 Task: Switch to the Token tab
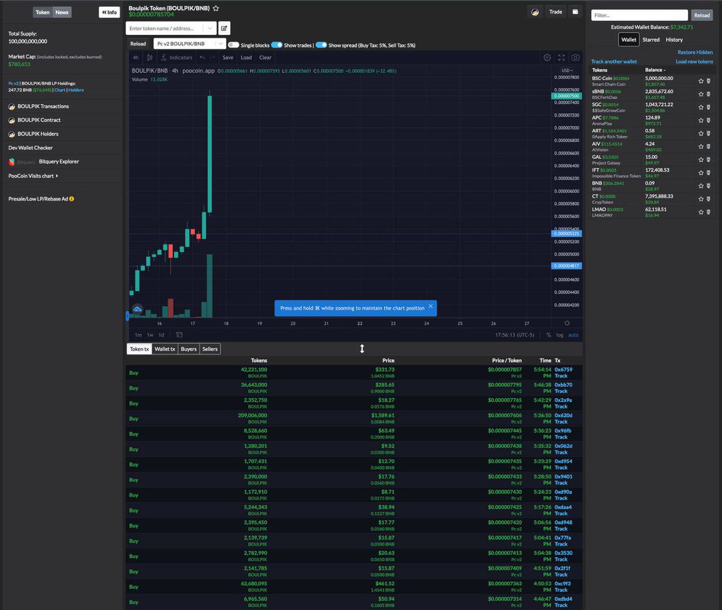coord(43,12)
